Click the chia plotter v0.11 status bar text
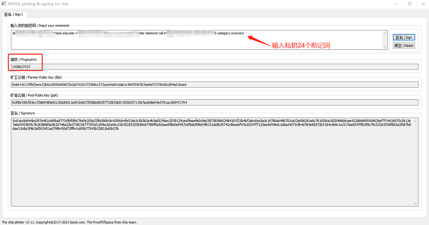The height and width of the screenshot is (225, 429). click(69, 222)
